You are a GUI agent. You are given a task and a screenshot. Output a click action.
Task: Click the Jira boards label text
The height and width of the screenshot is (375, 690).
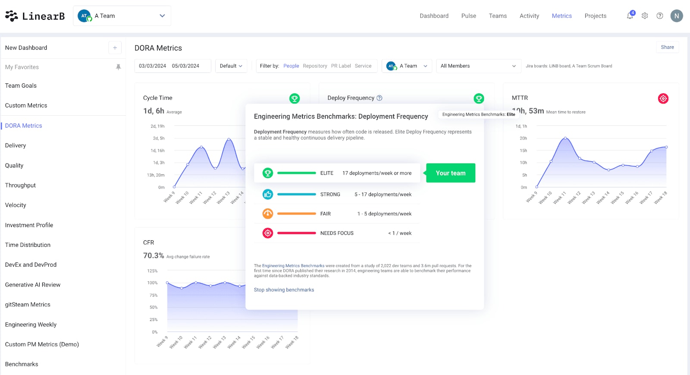pos(569,66)
